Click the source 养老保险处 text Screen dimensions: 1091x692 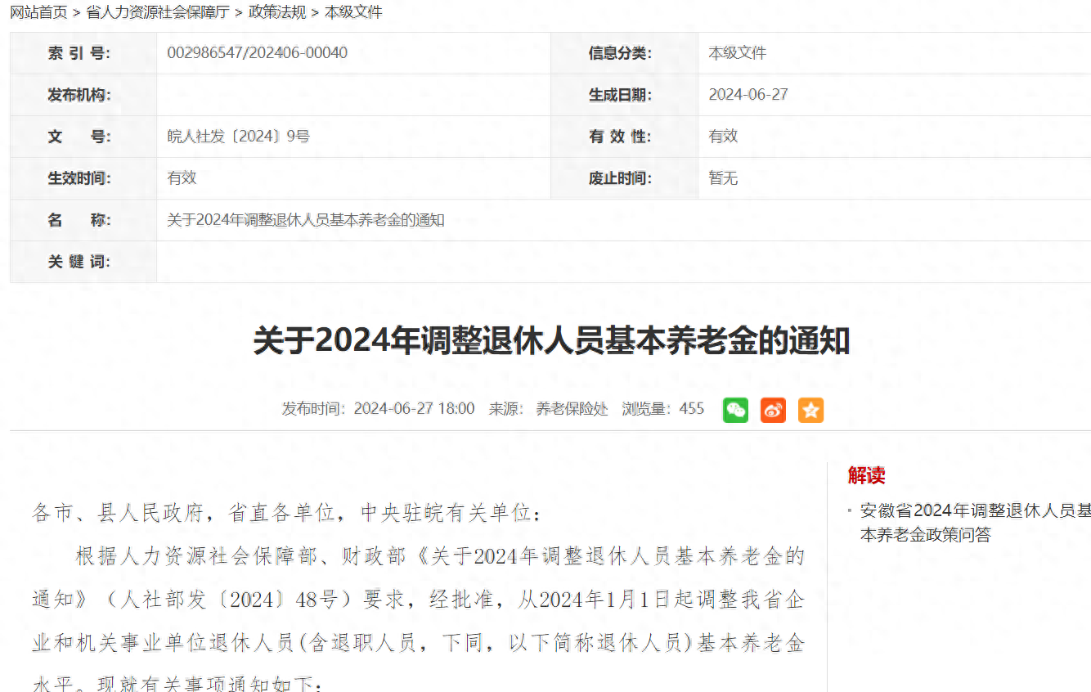pos(572,409)
